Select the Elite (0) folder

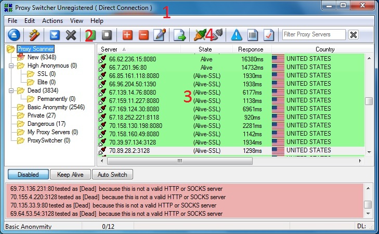[x=46, y=82]
